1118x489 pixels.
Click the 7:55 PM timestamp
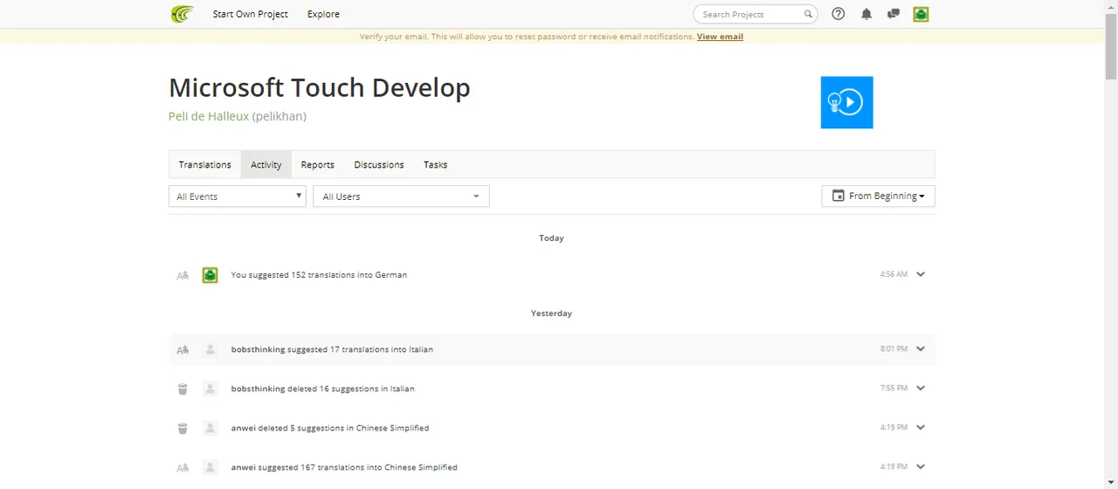point(894,388)
